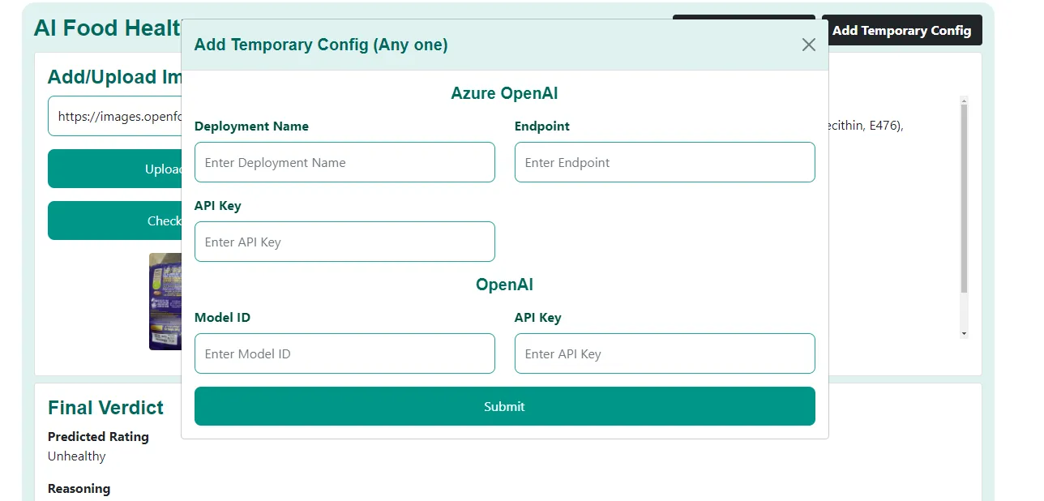Click the Deployment Name label

point(251,126)
